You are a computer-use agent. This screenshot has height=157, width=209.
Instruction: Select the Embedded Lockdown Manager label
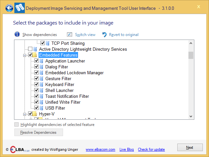coord(74,73)
